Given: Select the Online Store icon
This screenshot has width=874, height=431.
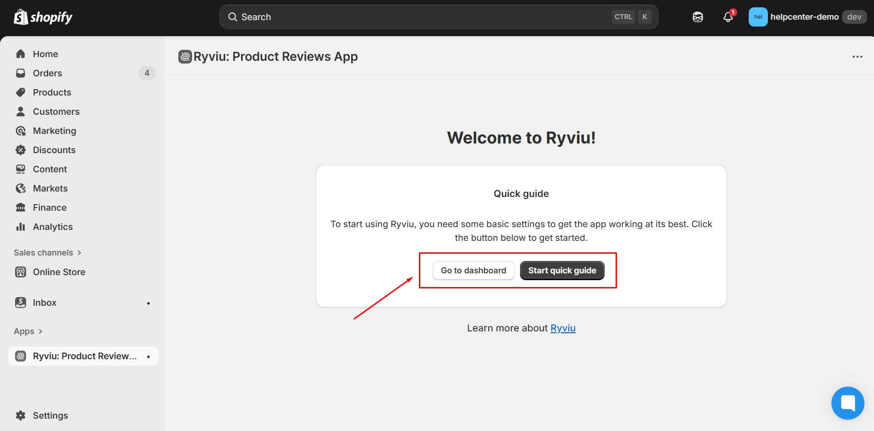Looking at the screenshot, I should 21,271.
